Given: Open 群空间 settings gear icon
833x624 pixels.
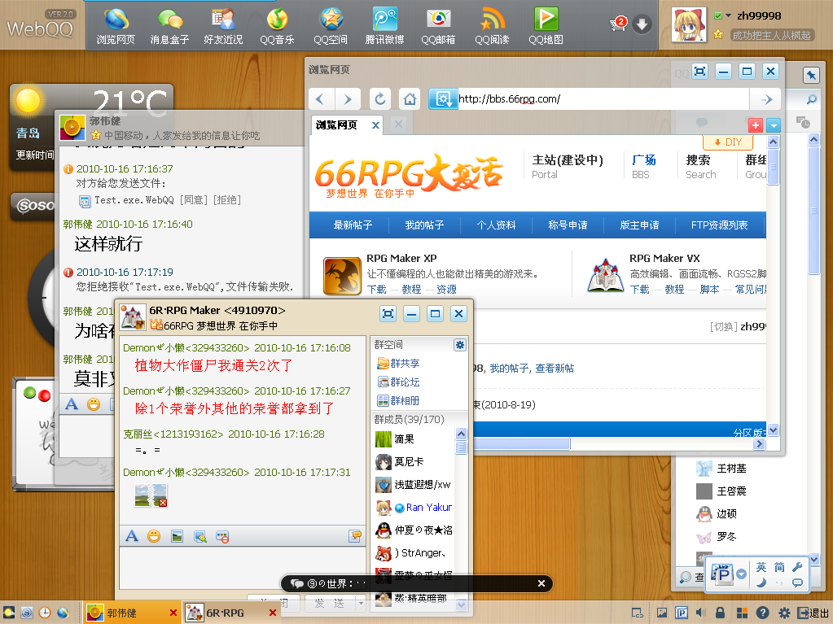Looking at the screenshot, I should [459, 345].
